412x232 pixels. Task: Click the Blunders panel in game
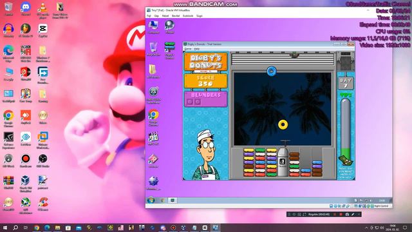[x=205, y=99]
